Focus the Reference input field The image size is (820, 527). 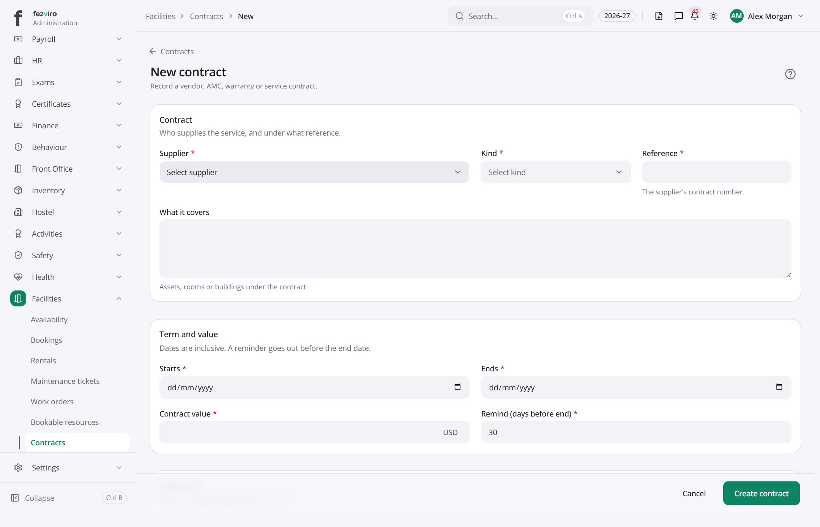pyautogui.click(x=716, y=172)
